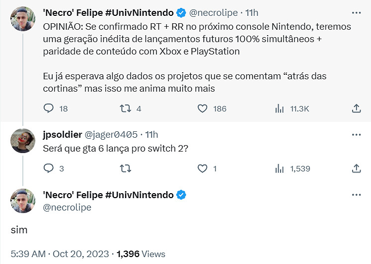Like the tweet with 186 likes

point(203,108)
